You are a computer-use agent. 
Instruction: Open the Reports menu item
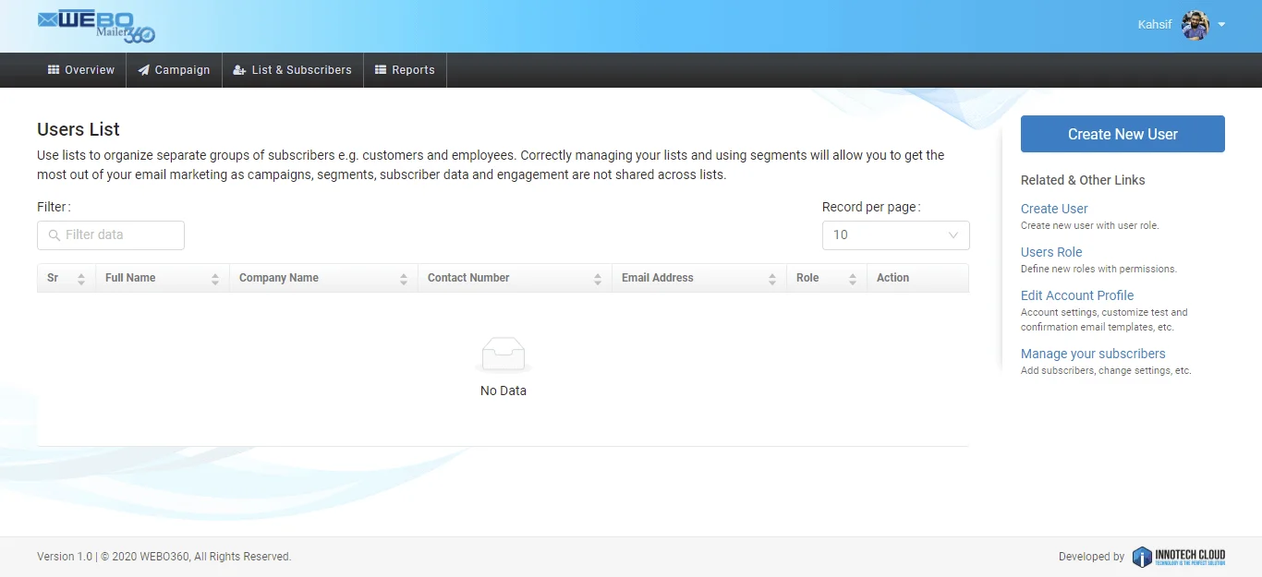pos(405,70)
